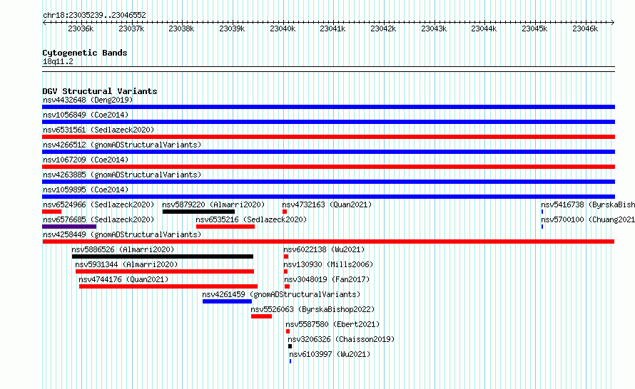The image size is (635, 389).
Task: Click the long red bar under nsv4258449
Action: point(328,242)
